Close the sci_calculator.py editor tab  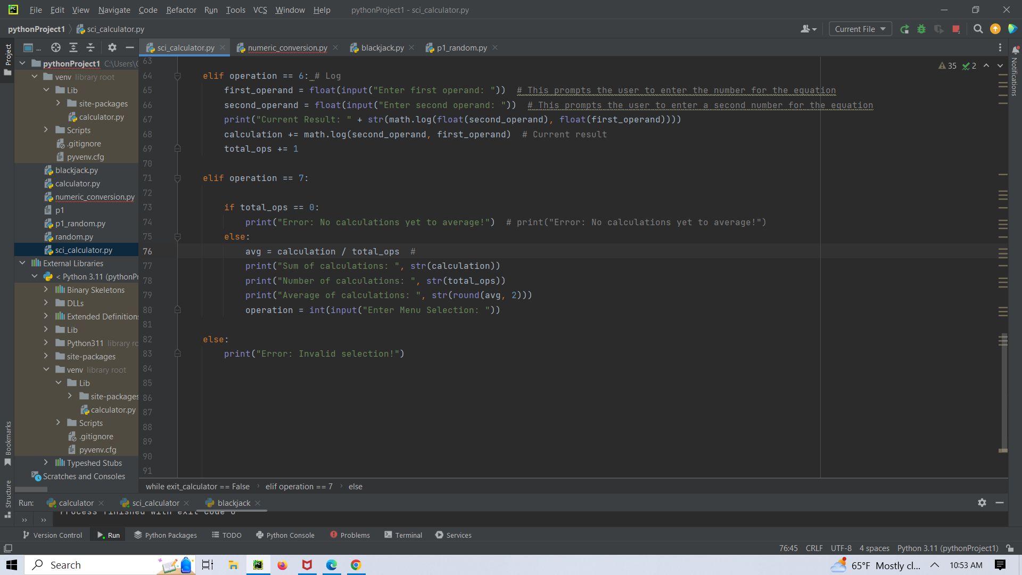click(x=222, y=47)
